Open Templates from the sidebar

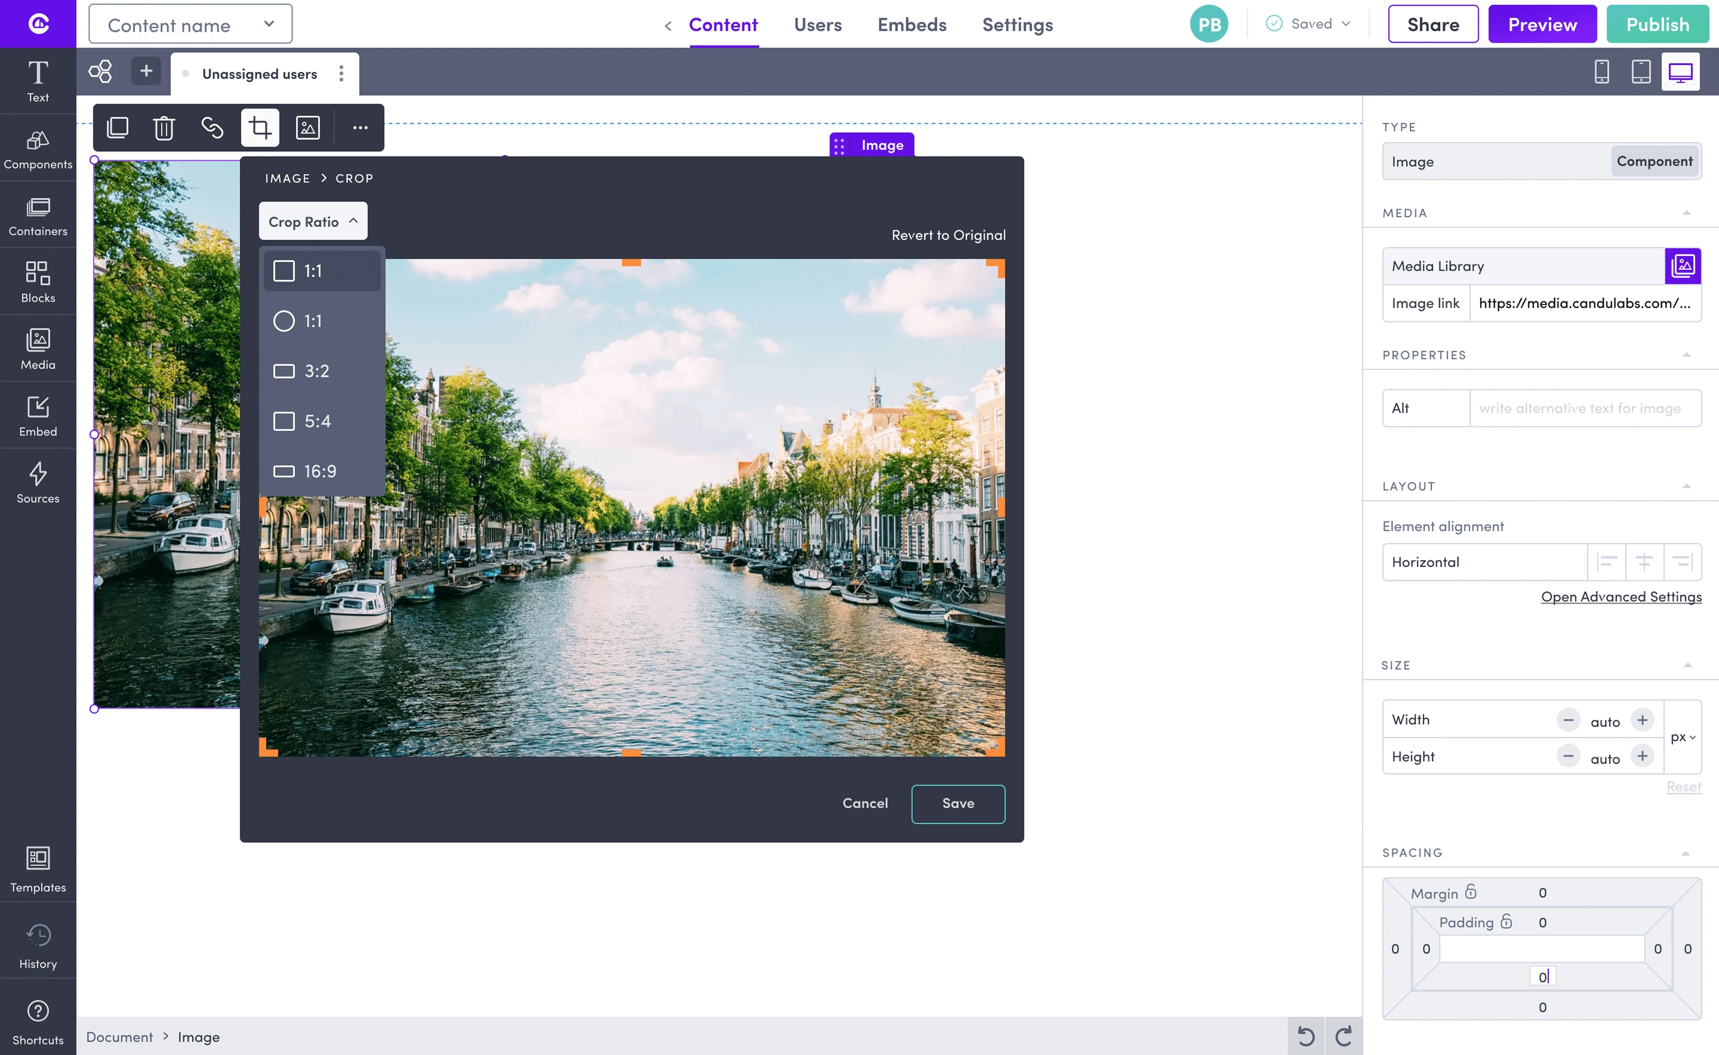(38, 869)
